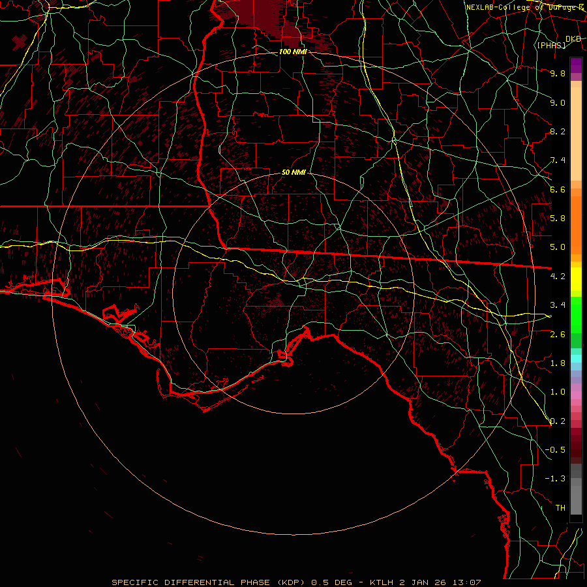Click the 6.6 scale value
The height and width of the screenshot is (587, 587).
(x=558, y=189)
